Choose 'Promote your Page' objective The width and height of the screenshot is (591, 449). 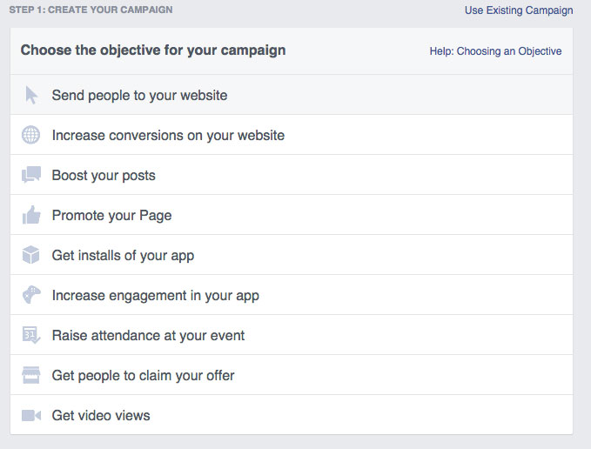coord(292,215)
